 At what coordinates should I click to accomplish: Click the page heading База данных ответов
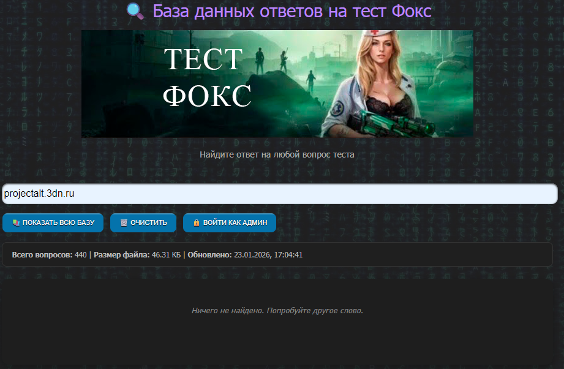(x=292, y=11)
